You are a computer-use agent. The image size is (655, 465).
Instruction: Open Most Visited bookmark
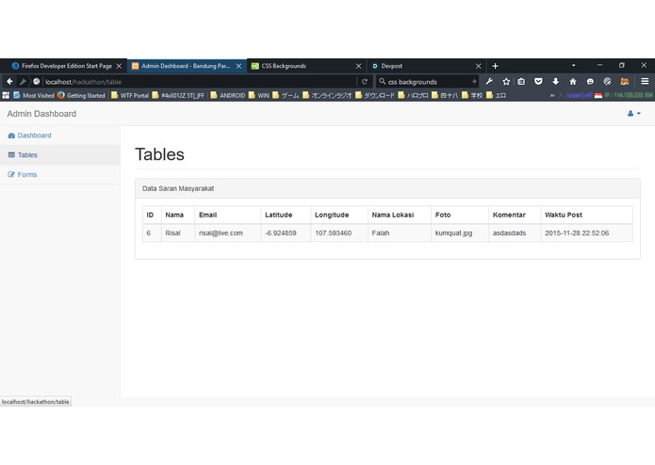(x=33, y=95)
